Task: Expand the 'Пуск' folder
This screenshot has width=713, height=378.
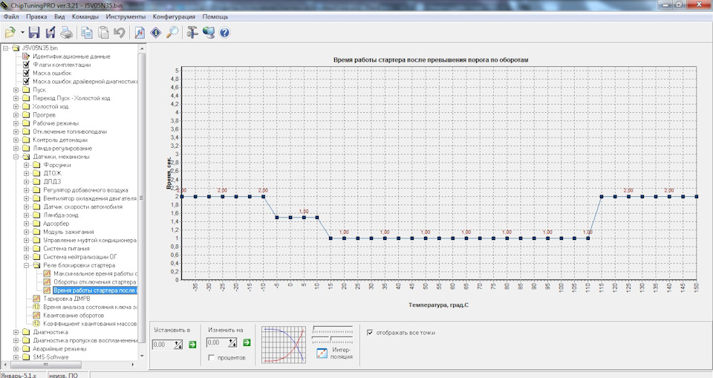Action: [x=16, y=90]
